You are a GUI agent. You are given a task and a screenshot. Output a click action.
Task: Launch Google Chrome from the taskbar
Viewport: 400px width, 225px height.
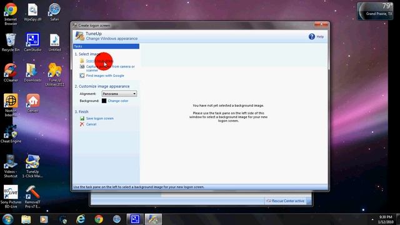[99, 219]
